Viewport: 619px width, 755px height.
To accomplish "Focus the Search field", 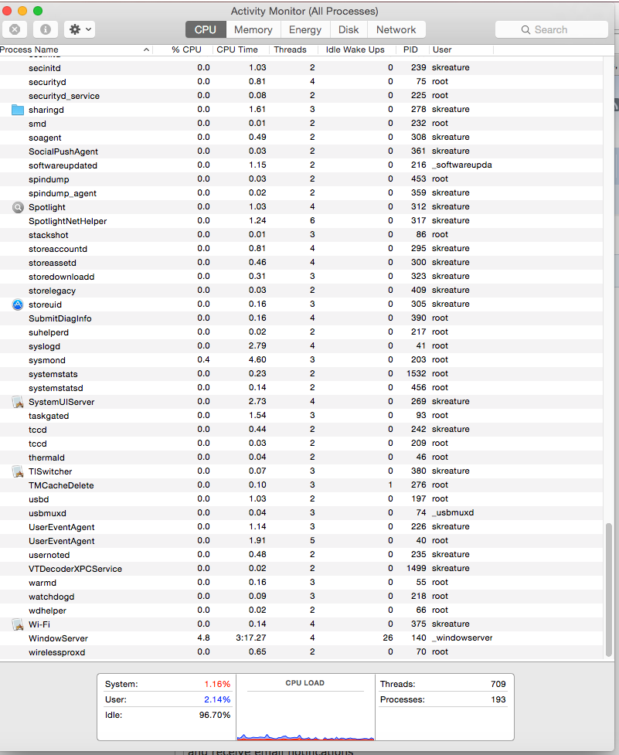I will coord(552,29).
